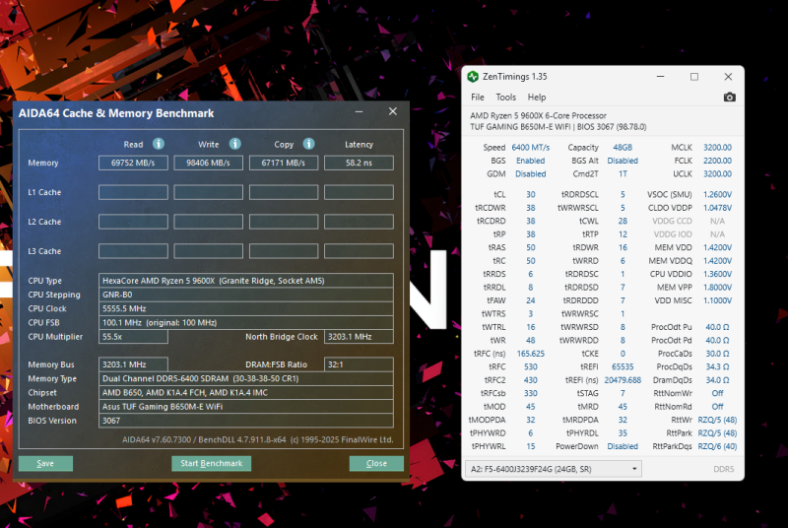Click the tRFC (ns) value 165.625
This screenshot has height=528, width=788.
[530, 354]
